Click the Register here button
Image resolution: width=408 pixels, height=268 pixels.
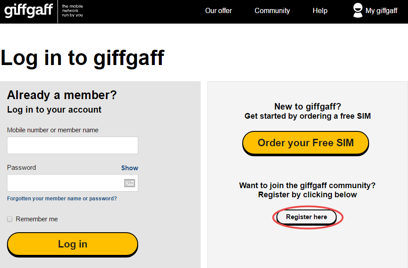click(x=307, y=217)
